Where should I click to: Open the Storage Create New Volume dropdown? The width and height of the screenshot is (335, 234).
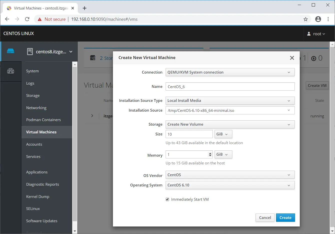click(x=230, y=124)
